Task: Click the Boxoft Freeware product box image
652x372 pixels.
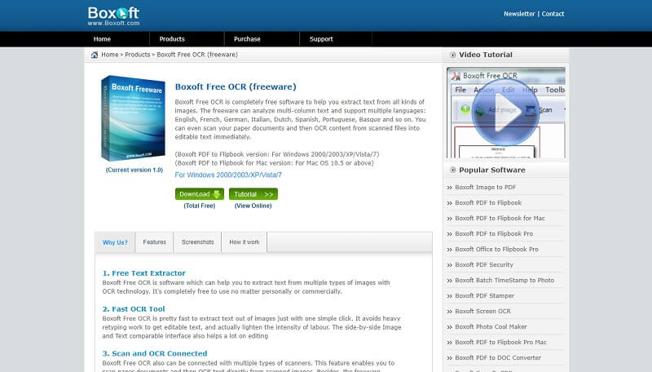Action: click(133, 118)
